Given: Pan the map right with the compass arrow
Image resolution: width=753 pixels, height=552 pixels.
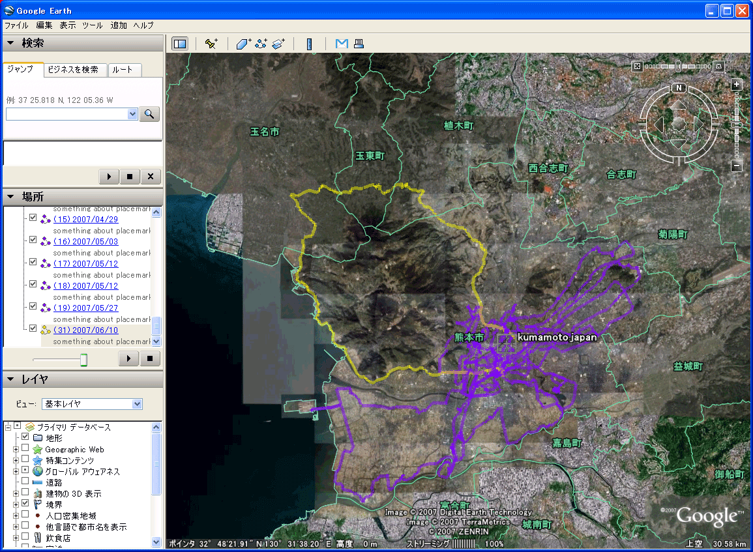Looking at the screenshot, I should tap(699, 124).
